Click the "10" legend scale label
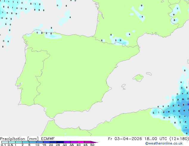This screenshot has width=189, height=146. tap(37, 145)
